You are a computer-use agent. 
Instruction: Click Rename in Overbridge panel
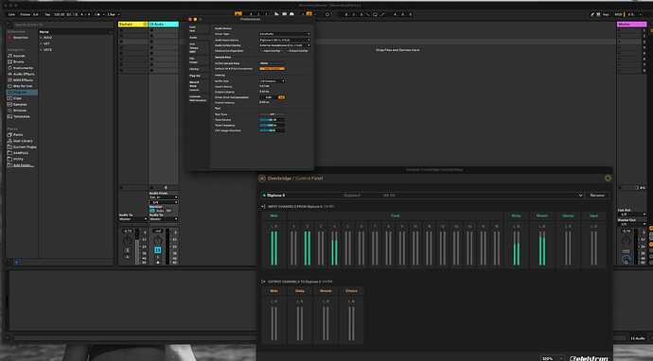point(597,196)
